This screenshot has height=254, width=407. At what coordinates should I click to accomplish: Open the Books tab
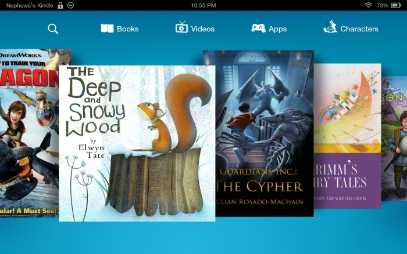pos(120,28)
